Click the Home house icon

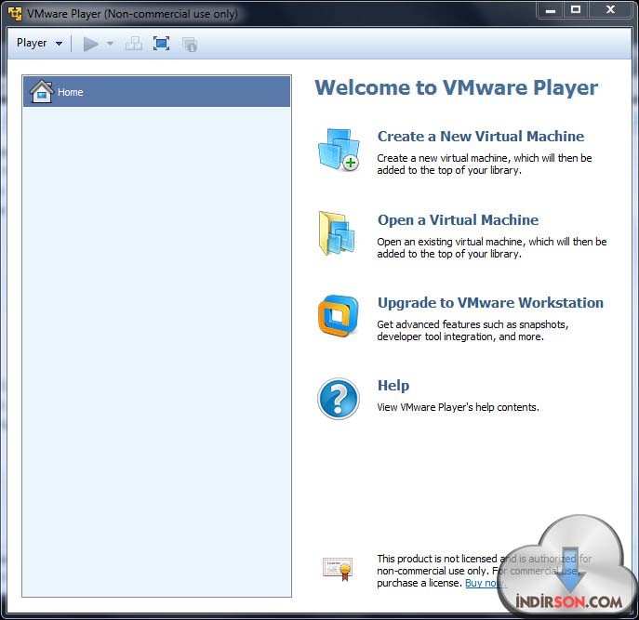click(42, 91)
